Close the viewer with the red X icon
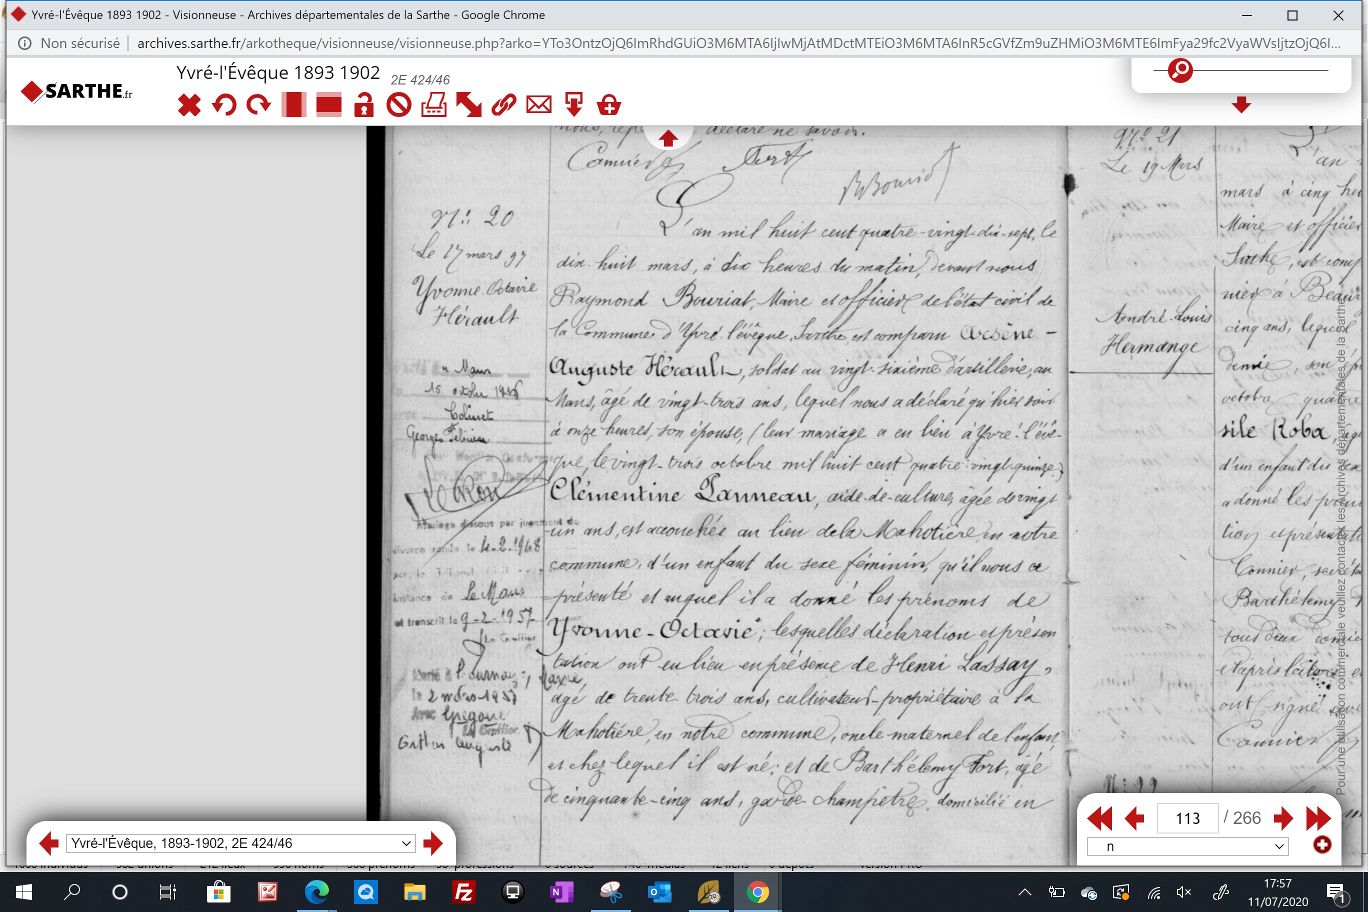 click(189, 105)
